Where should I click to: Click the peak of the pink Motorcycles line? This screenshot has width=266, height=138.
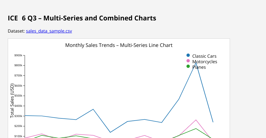pos(196,120)
